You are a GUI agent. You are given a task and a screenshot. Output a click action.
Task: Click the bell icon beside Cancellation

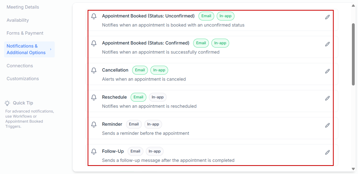point(94,70)
